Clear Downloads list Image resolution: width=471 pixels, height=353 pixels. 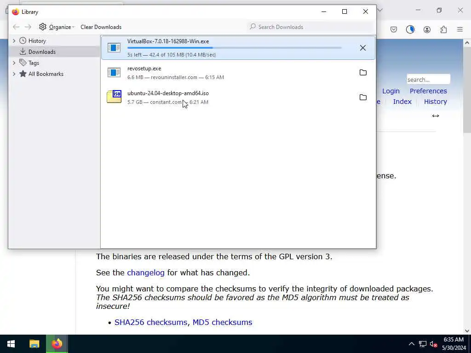(101, 27)
